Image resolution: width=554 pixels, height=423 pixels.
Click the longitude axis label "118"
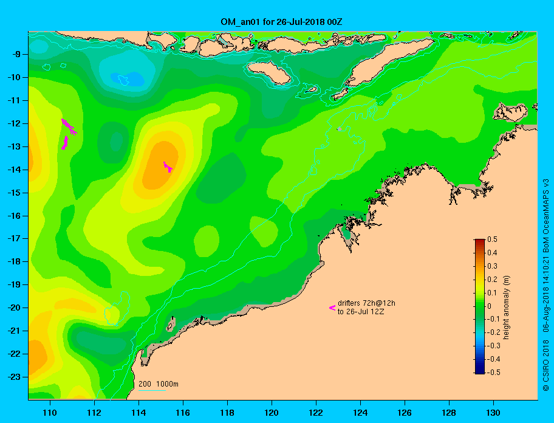pyautogui.click(x=227, y=413)
